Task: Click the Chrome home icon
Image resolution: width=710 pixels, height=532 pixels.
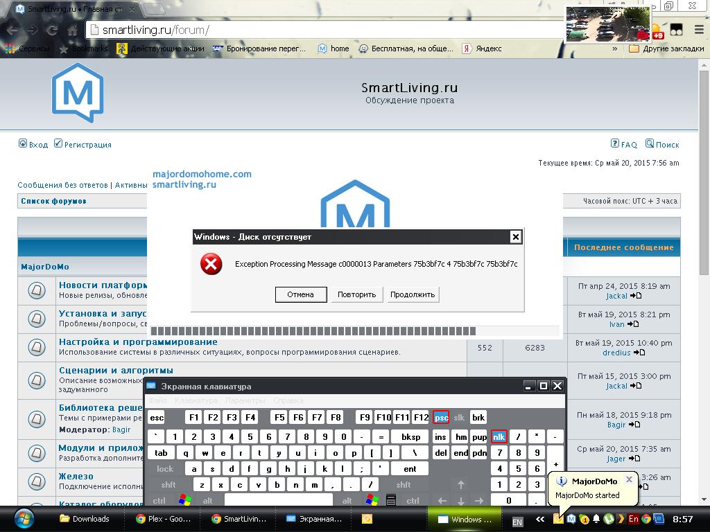Action: tap(72, 30)
